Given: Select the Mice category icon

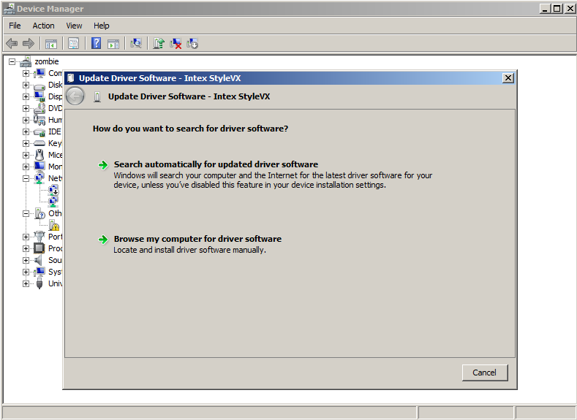Looking at the screenshot, I should [x=39, y=155].
